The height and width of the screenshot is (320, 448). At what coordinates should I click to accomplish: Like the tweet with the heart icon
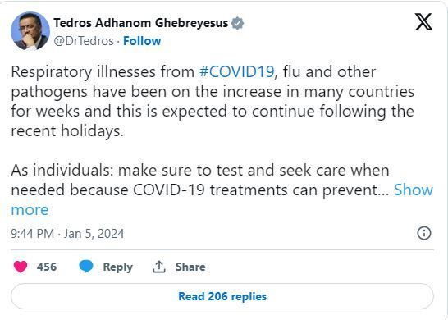coord(21,267)
